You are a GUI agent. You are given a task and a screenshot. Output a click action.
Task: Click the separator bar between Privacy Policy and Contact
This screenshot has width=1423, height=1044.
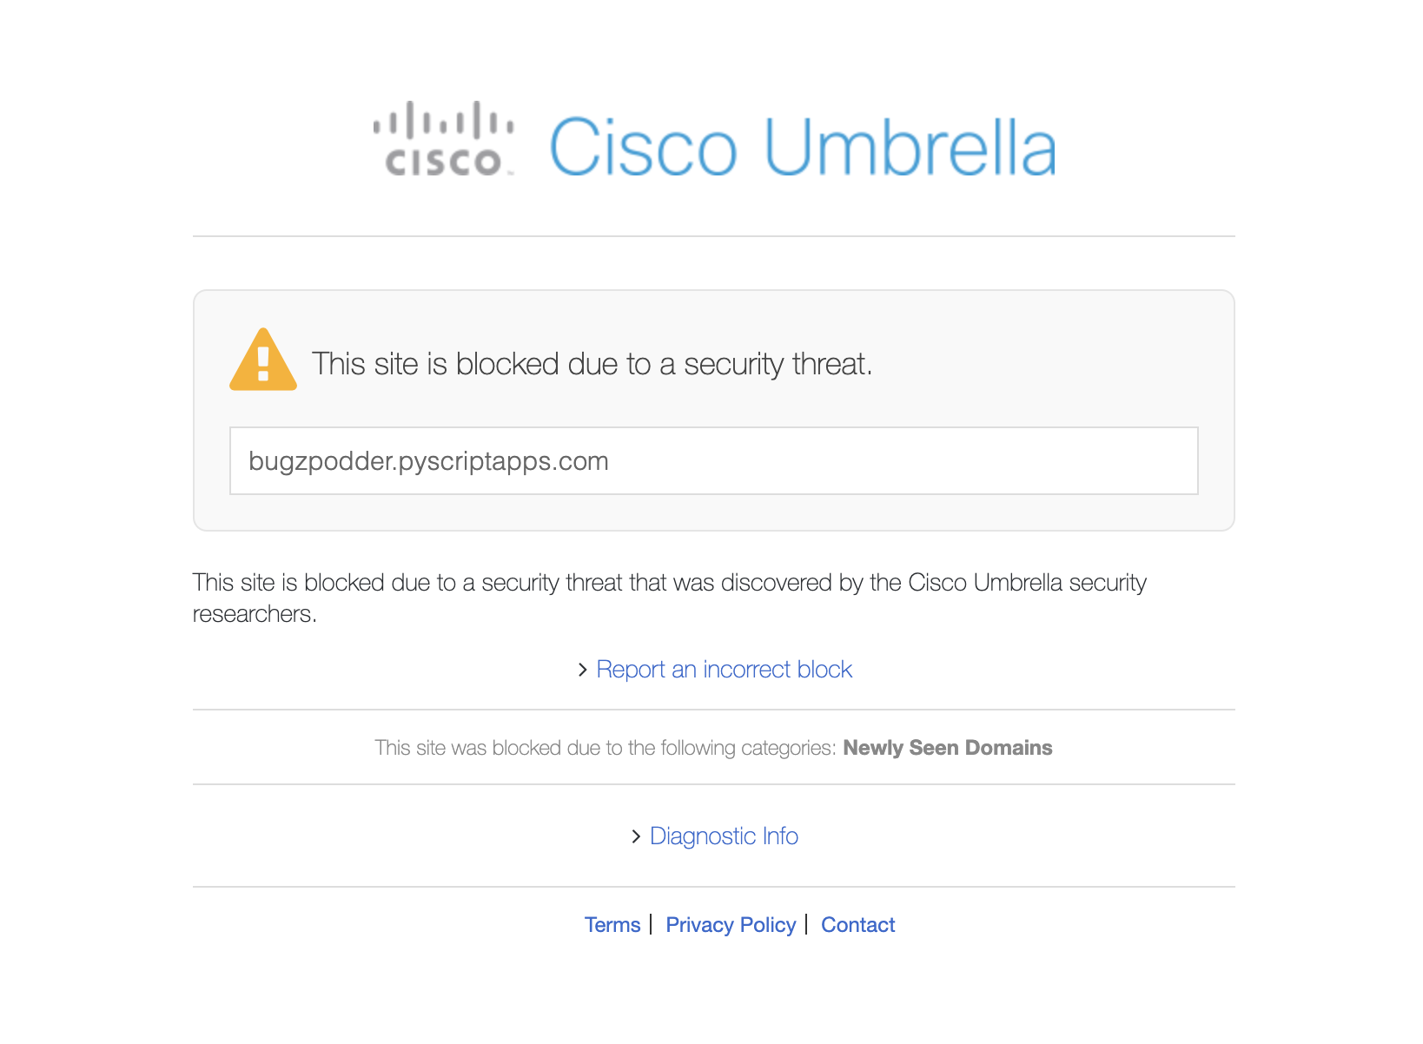[x=806, y=924]
